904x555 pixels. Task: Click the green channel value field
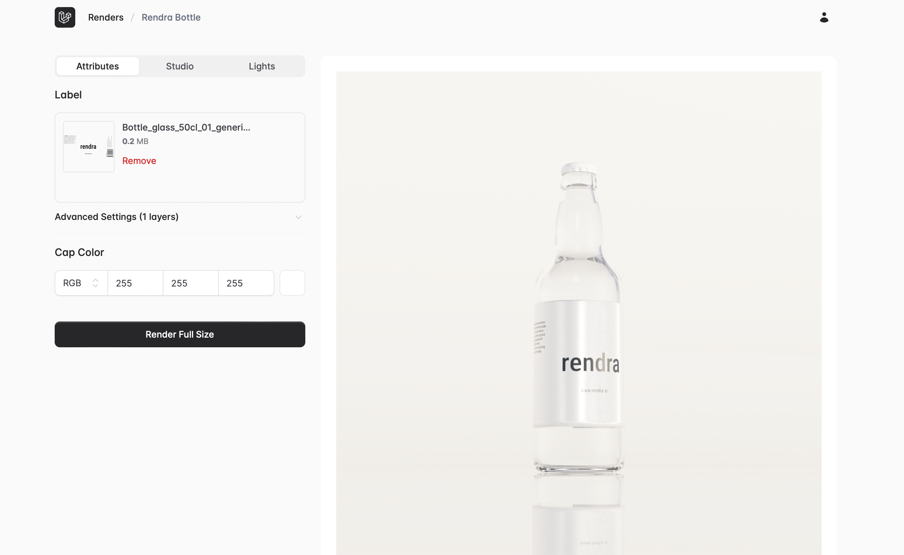tap(190, 283)
